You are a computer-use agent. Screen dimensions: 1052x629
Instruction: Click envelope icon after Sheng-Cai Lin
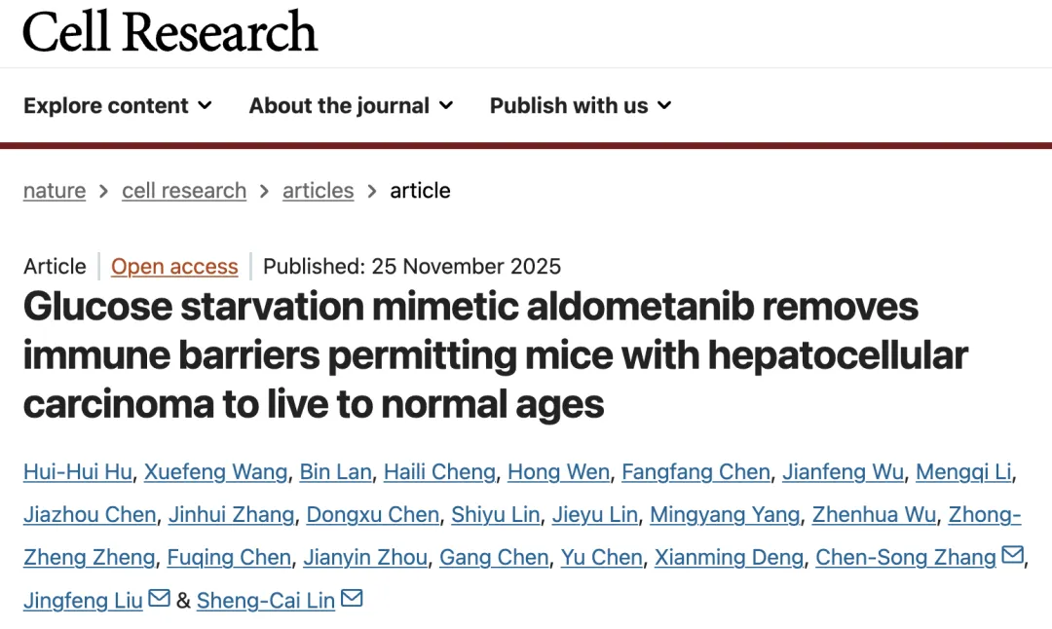tap(352, 599)
